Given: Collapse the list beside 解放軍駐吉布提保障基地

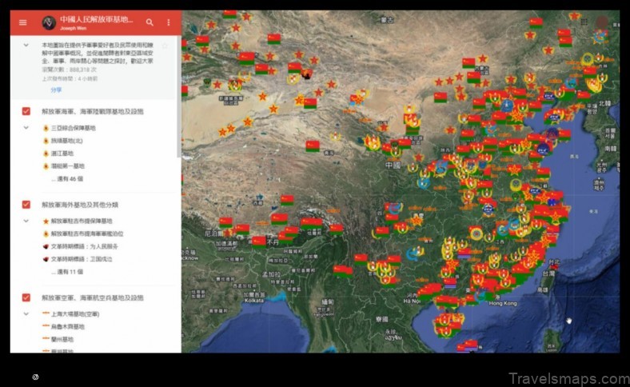Looking at the screenshot, I should [x=26, y=221].
